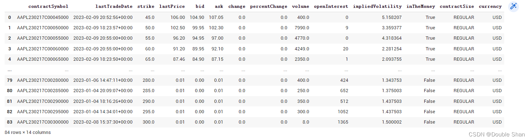Viewport: 530px width, 140px height.
Task: Select row index 83
Action: tap(9, 122)
